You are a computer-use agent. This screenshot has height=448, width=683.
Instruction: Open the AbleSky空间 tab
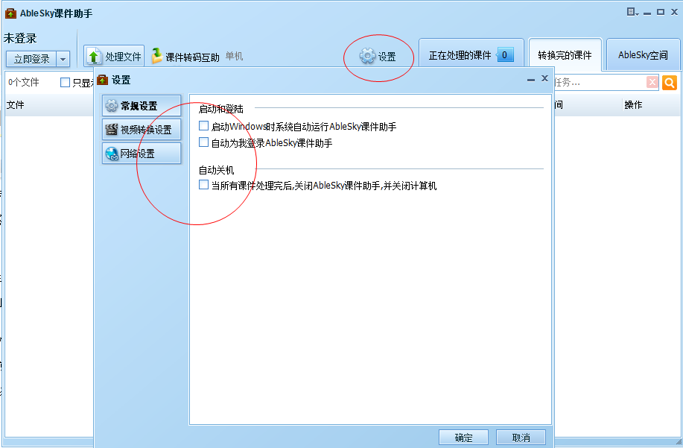click(x=642, y=54)
